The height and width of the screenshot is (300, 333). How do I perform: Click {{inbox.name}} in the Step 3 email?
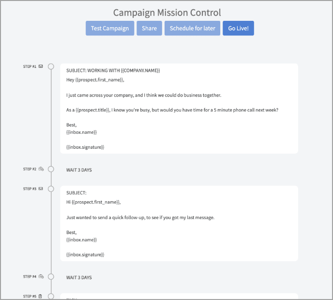pos(81,240)
